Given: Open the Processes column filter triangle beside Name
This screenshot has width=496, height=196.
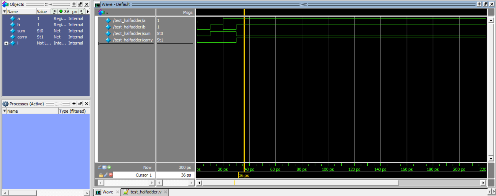Looking at the screenshot, I should coord(5,111).
